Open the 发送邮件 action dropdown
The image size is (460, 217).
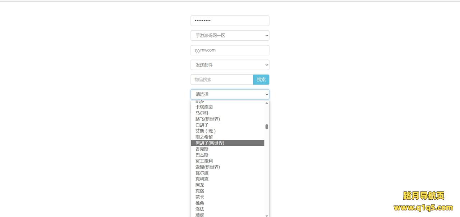230,65
